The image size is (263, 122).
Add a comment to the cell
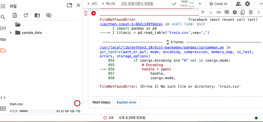tap(227, 12)
